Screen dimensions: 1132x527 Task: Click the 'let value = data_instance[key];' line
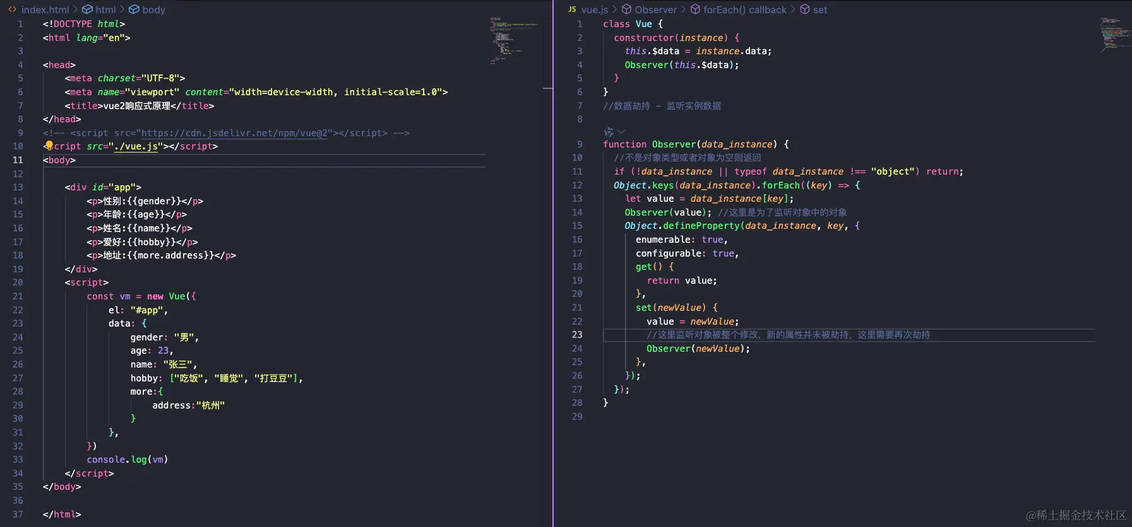709,199
